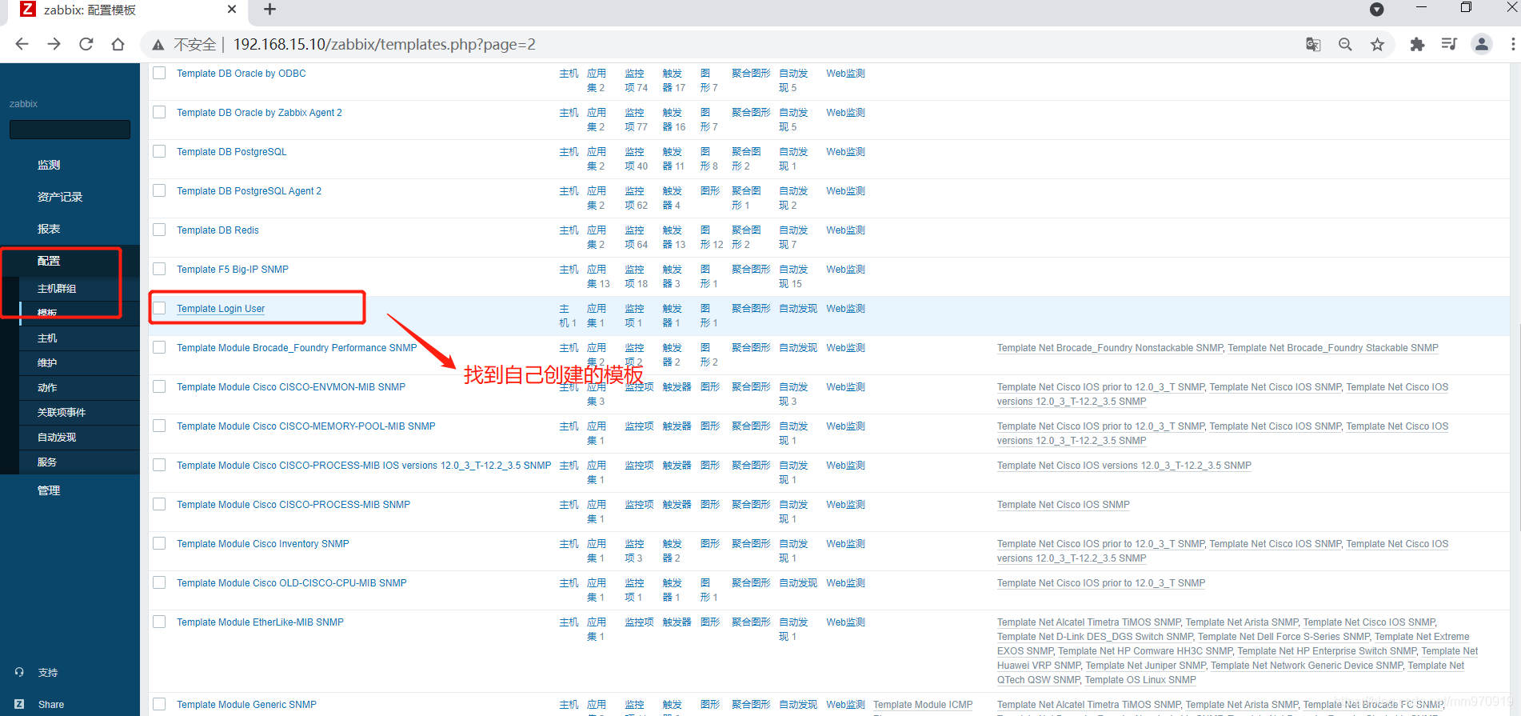Open 关联项事件 submenu item
This screenshot has height=716, width=1521.
pos(62,413)
